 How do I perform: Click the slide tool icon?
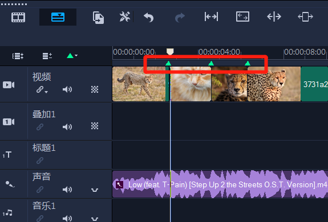[305, 17]
